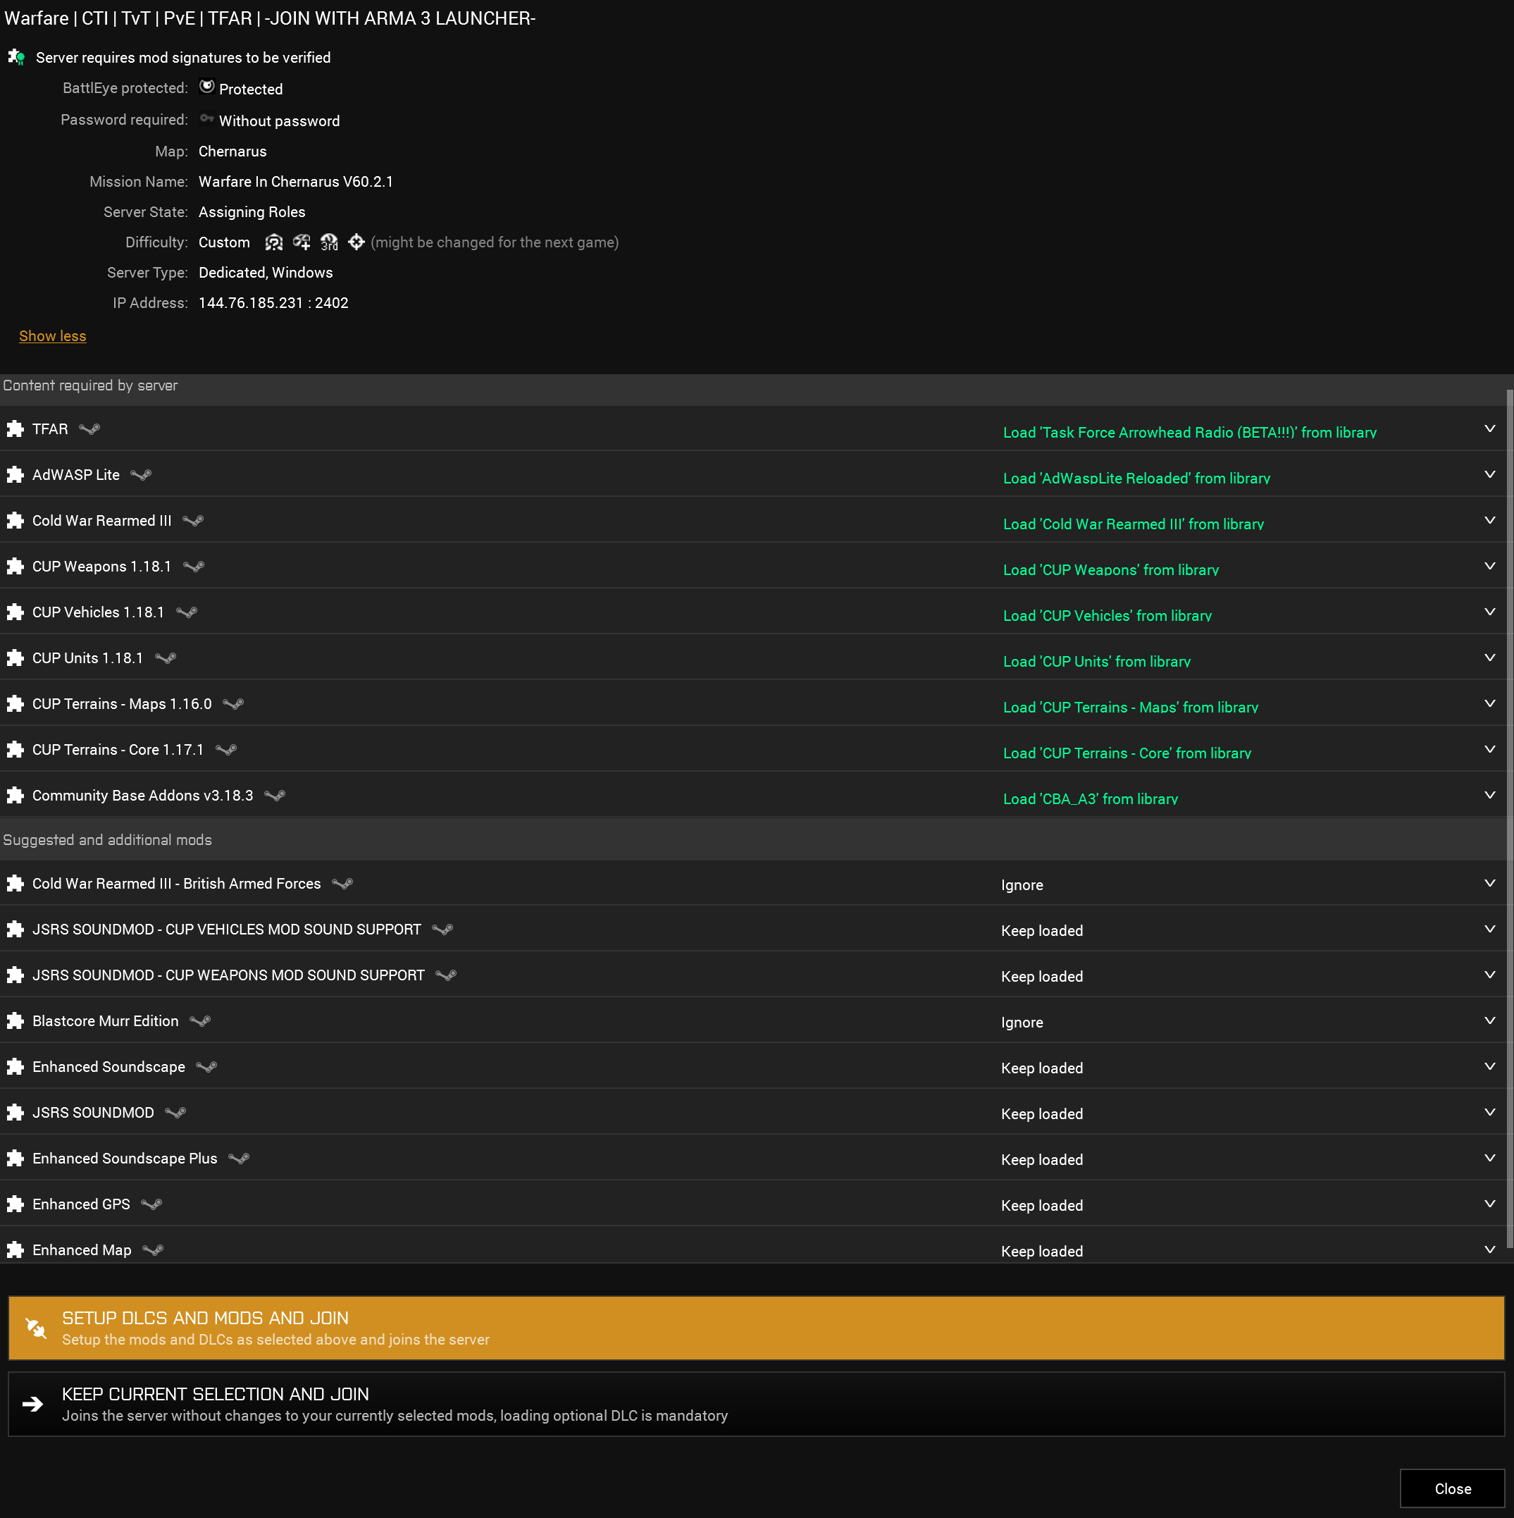Click the Steam icon beside Enhanced Soundscape
Image resolution: width=1514 pixels, height=1518 pixels.
coord(206,1066)
